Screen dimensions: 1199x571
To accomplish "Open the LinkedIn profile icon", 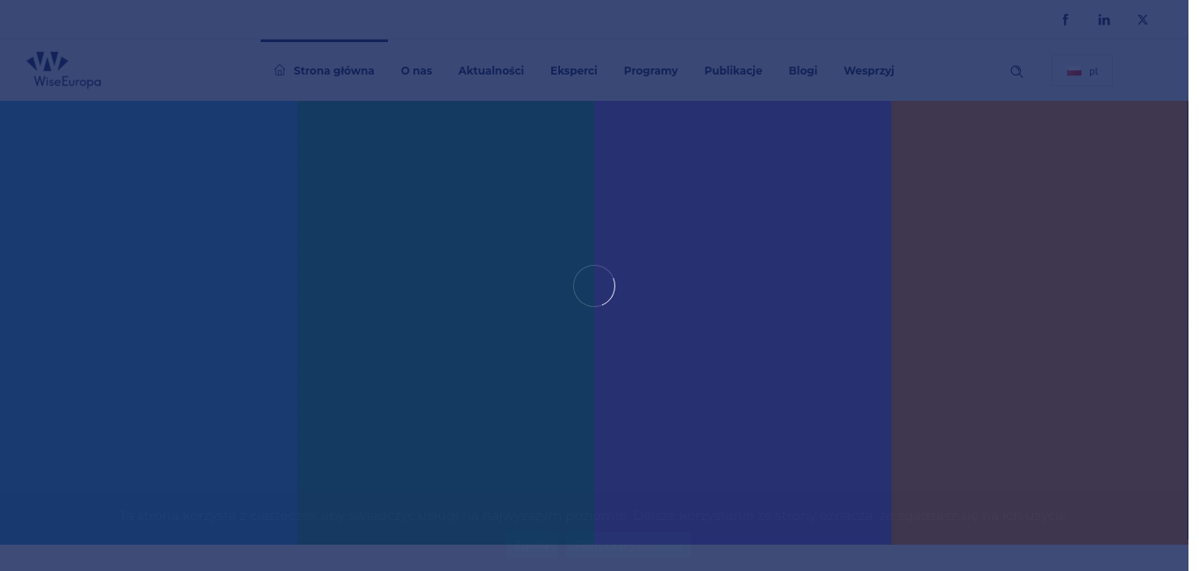I will pyautogui.click(x=1103, y=19).
